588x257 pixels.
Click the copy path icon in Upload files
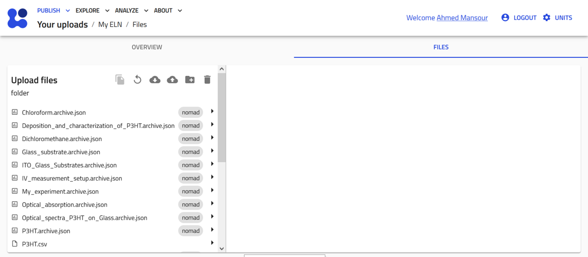coord(120,80)
